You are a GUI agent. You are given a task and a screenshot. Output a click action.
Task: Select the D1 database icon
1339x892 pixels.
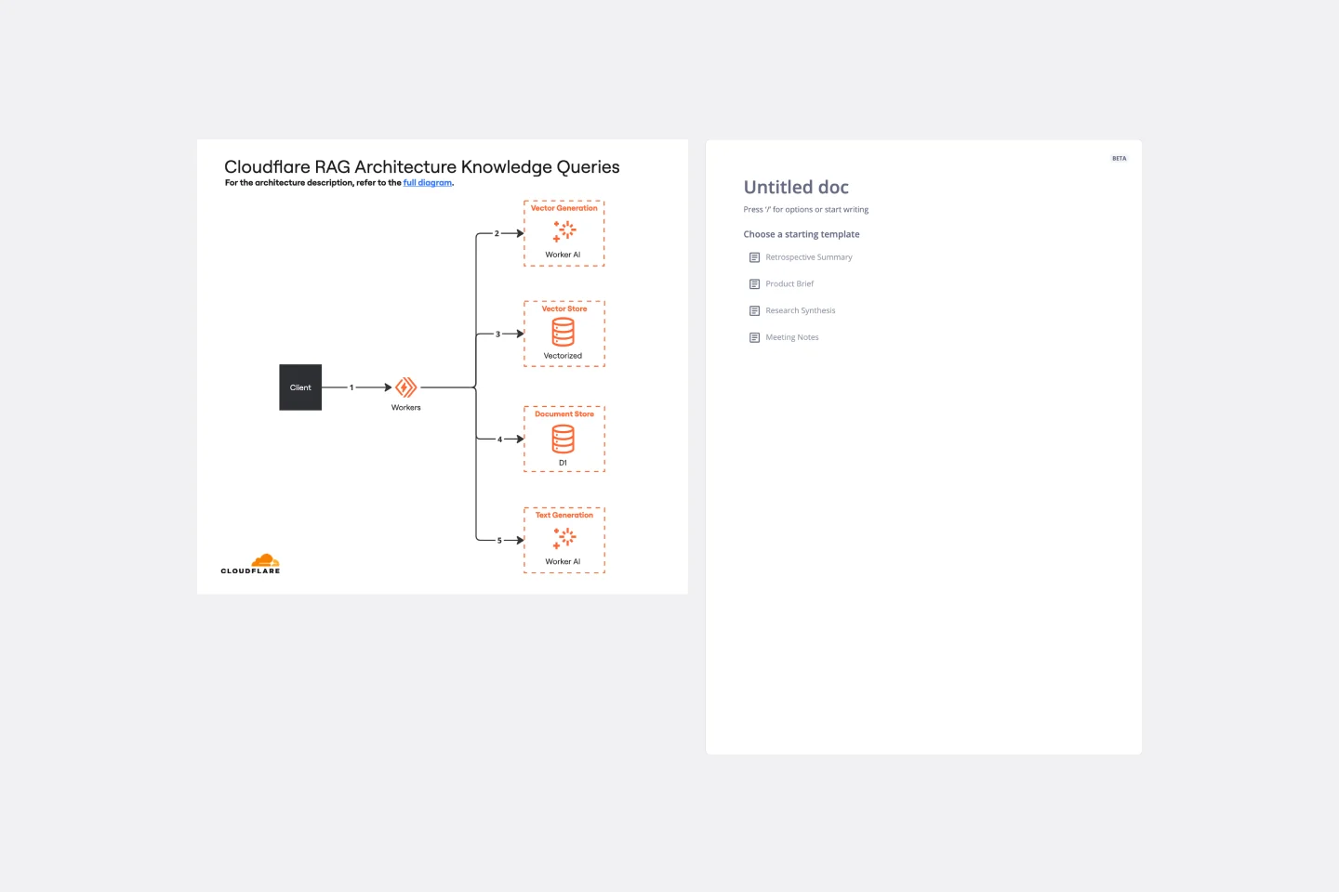[563, 439]
